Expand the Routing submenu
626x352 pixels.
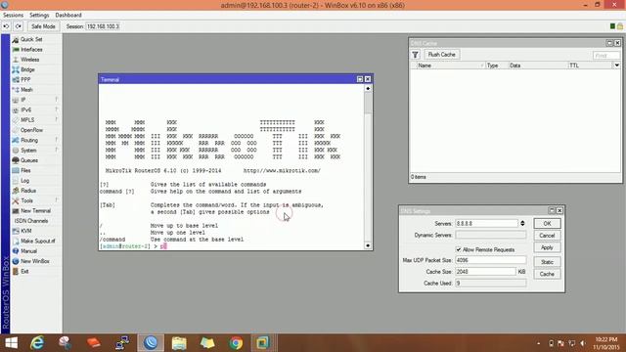click(x=35, y=140)
